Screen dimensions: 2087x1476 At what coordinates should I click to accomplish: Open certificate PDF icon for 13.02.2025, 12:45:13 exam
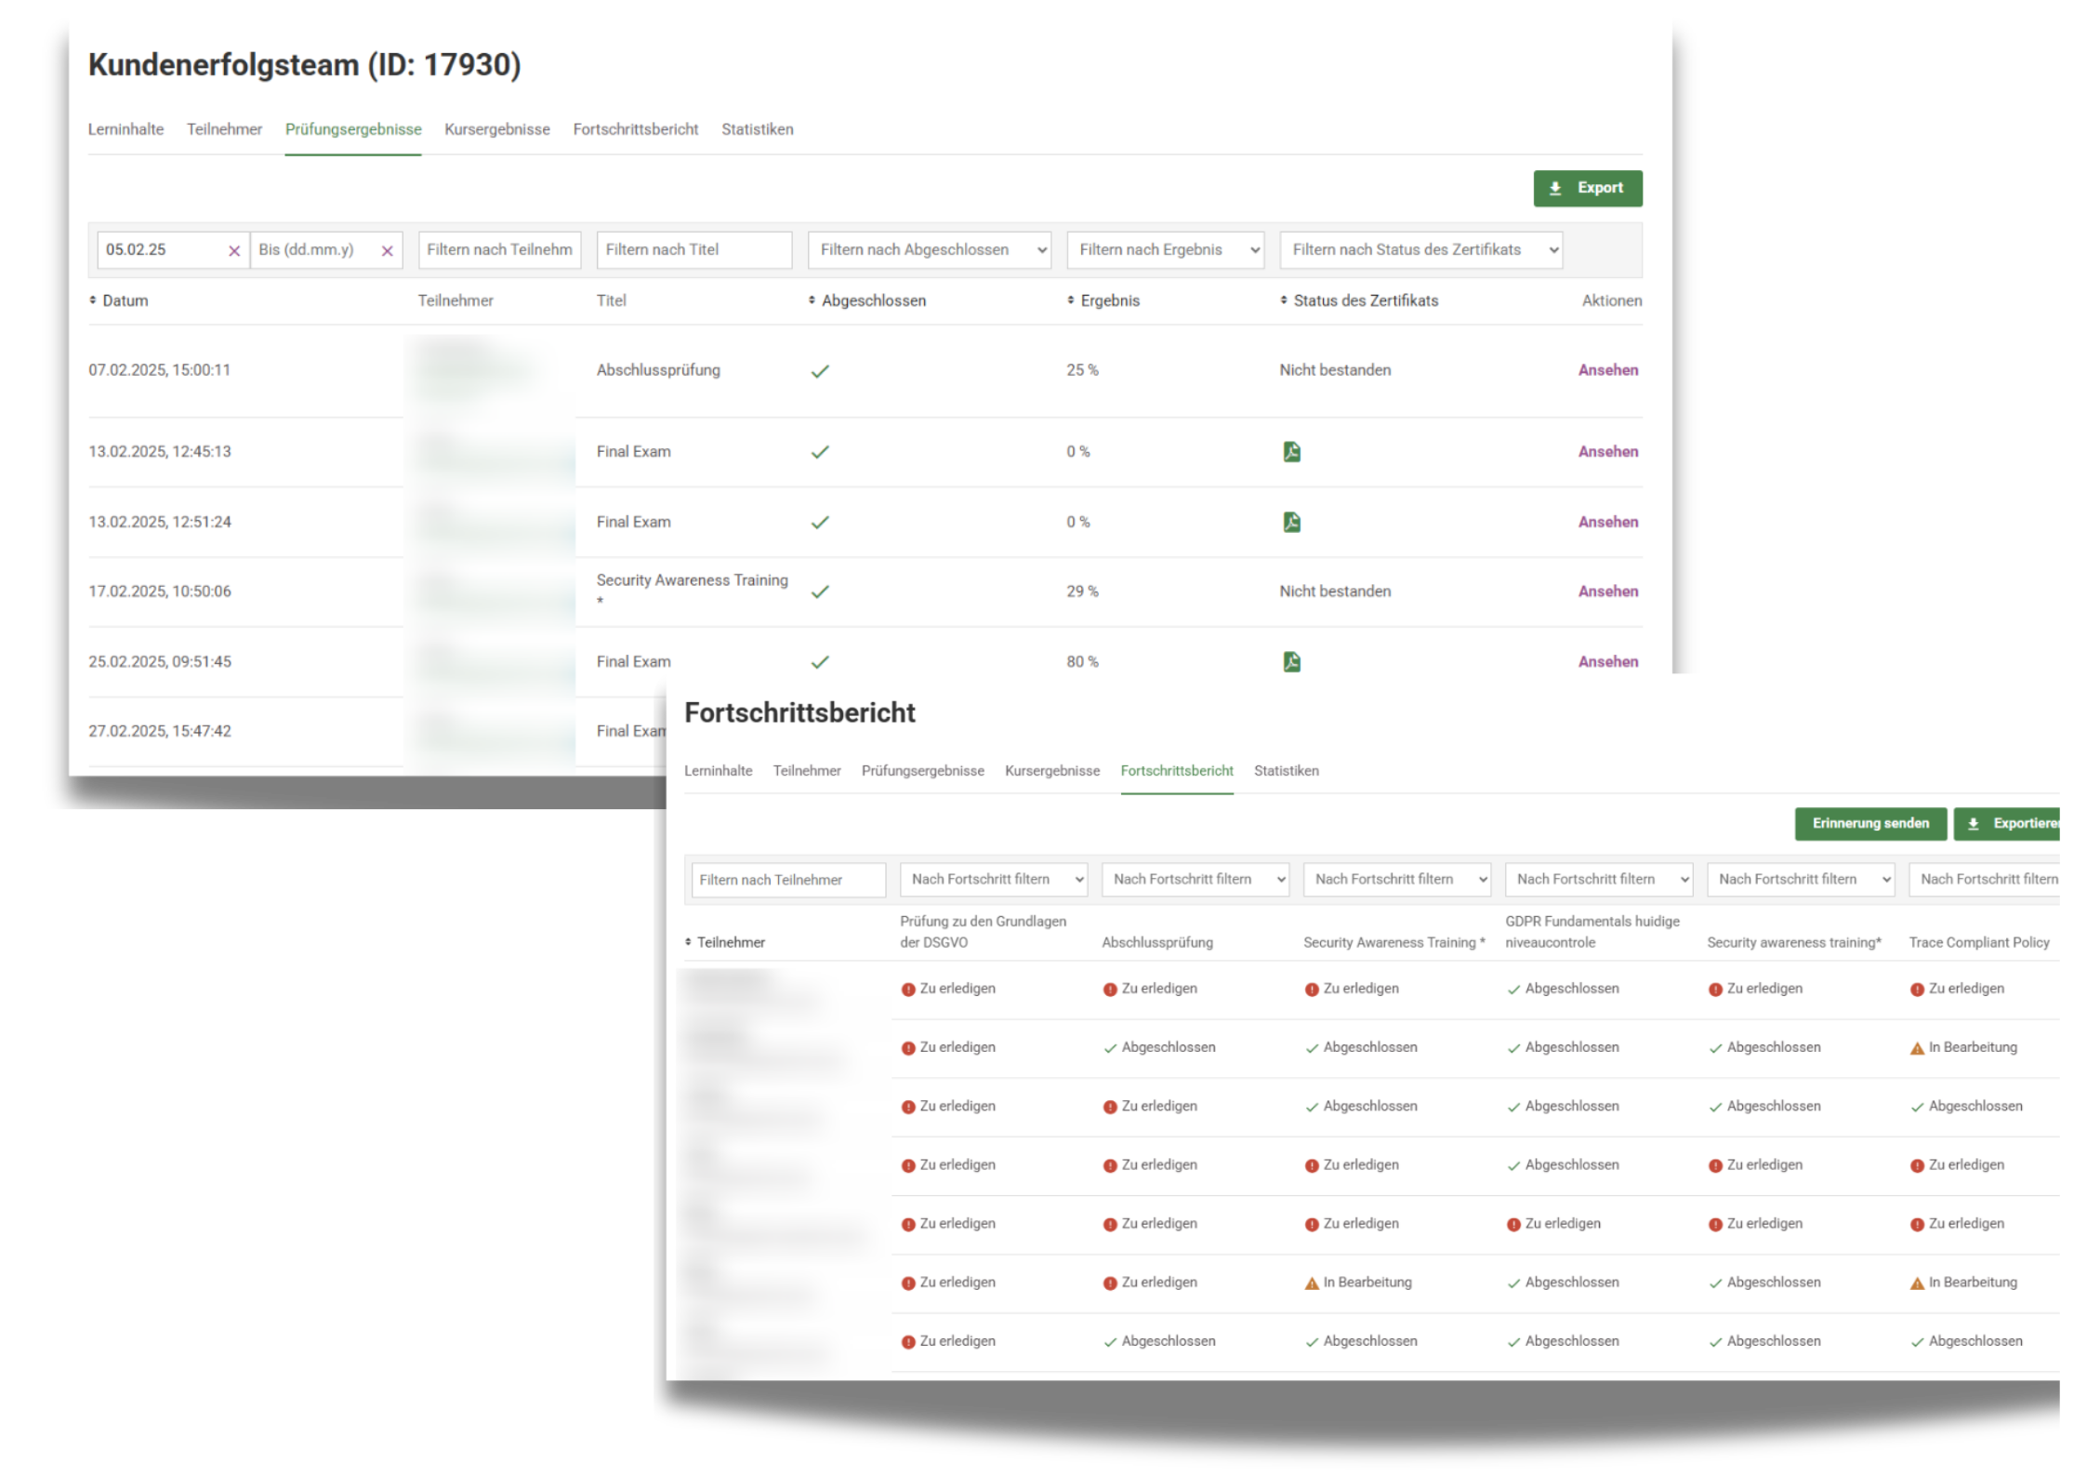pyautogui.click(x=1291, y=452)
